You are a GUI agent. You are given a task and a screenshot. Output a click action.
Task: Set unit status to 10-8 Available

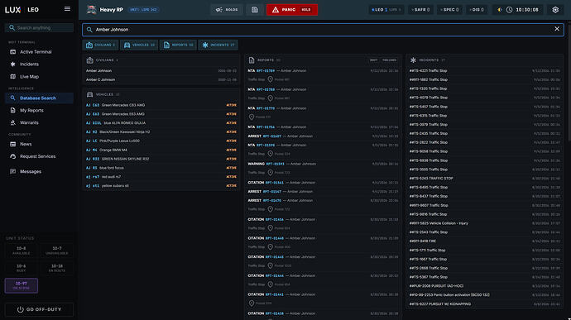[22, 251]
